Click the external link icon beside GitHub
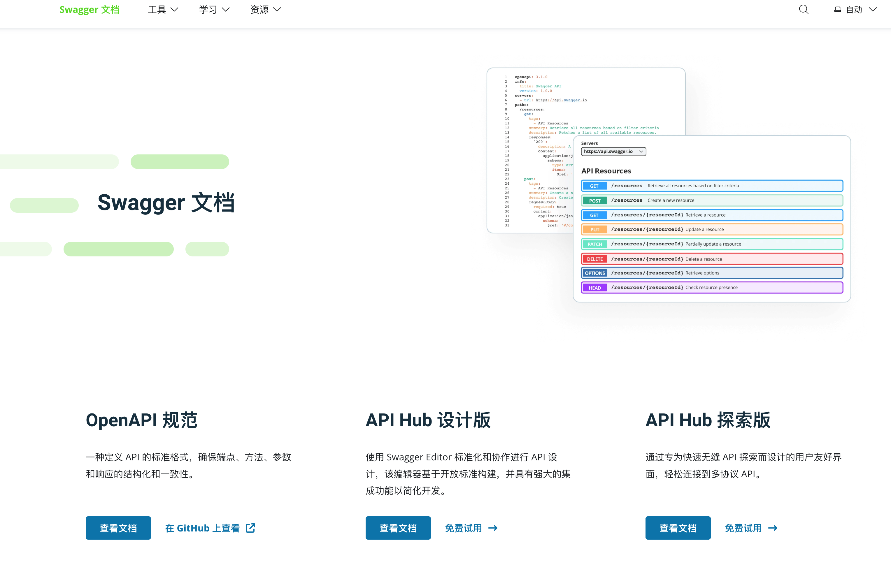 coord(250,528)
